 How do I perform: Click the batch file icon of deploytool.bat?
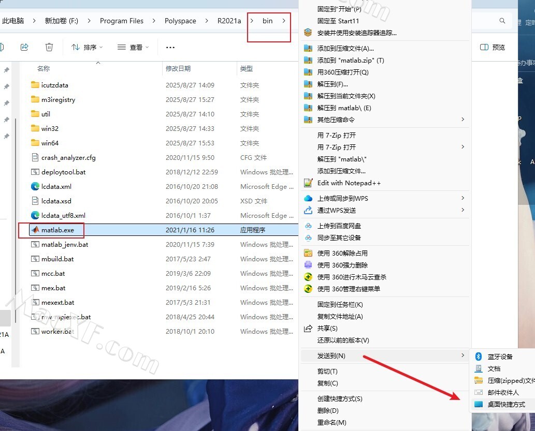35,172
